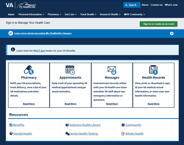Click the Messages secure envelope icon
The image size is (184, 145).
(112, 70)
